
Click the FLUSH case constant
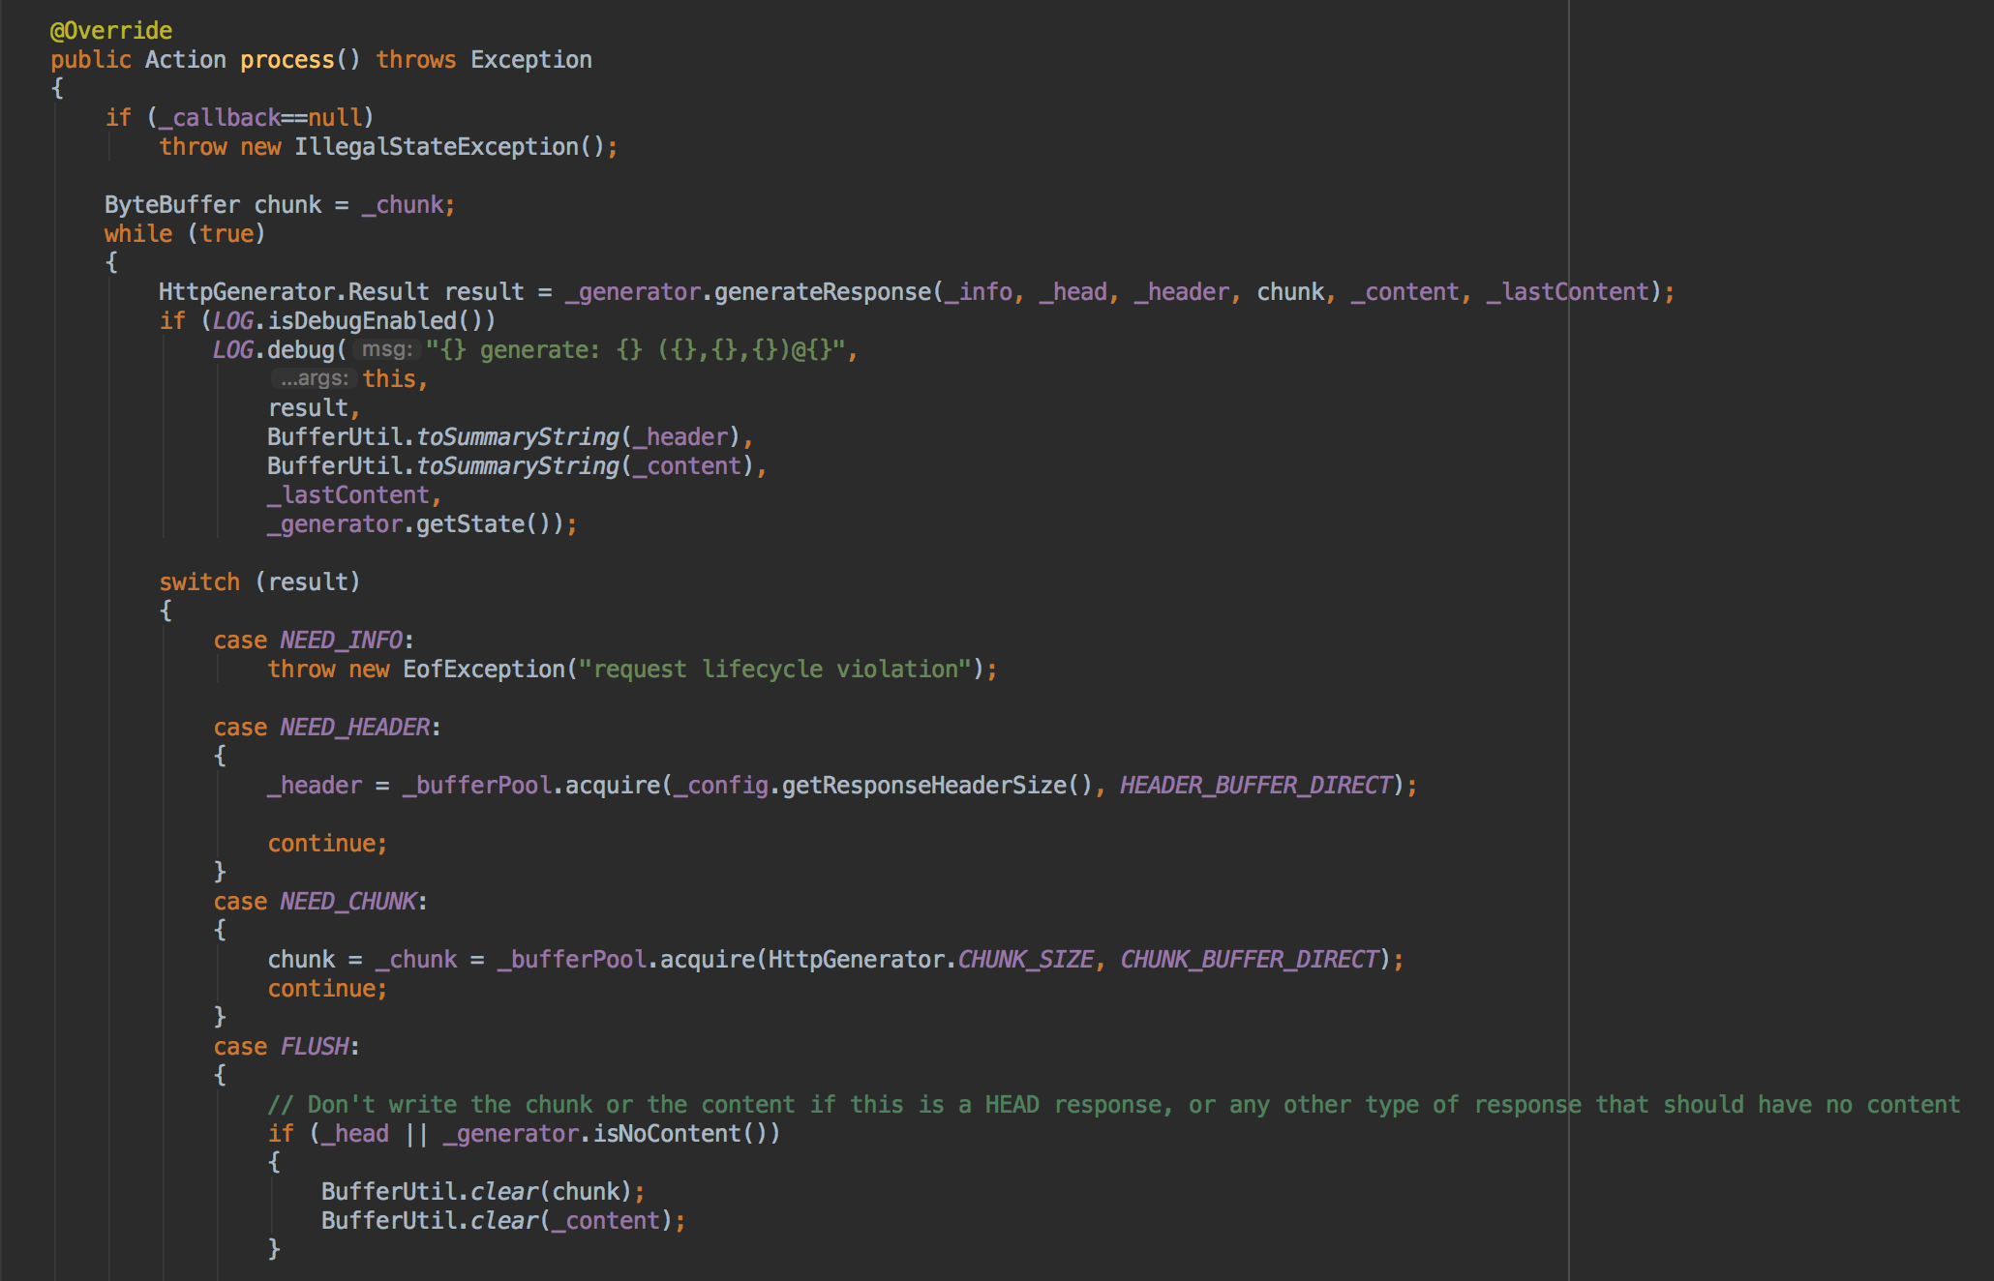(x=314, y=1047)
